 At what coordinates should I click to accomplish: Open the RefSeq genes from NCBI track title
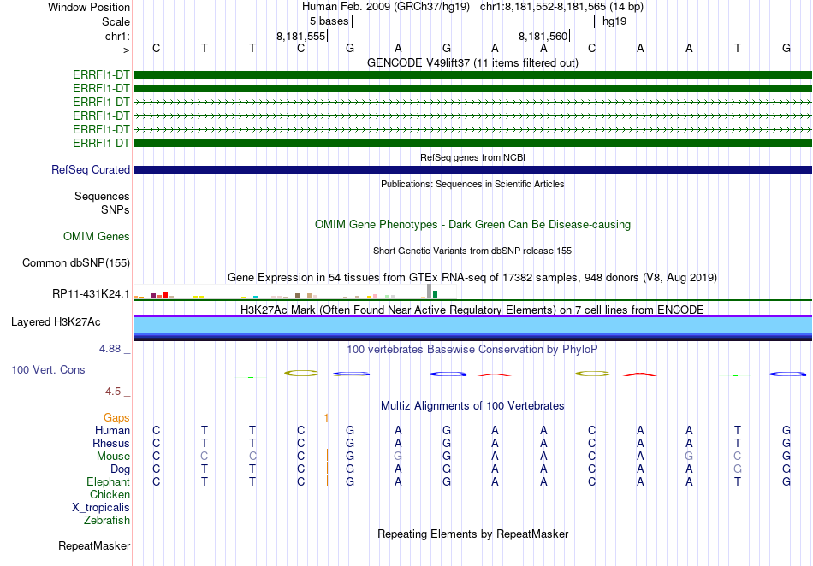click(472, 157)
